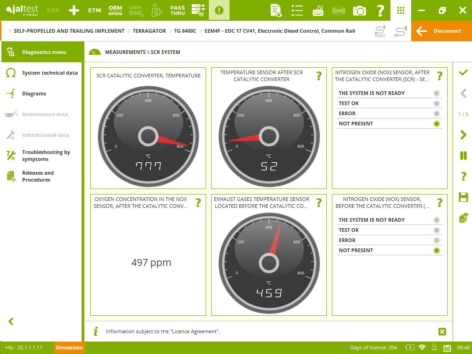Click the camera screenshot icon
The width and height of the screenshot is (472, 354).
[360, 10]
